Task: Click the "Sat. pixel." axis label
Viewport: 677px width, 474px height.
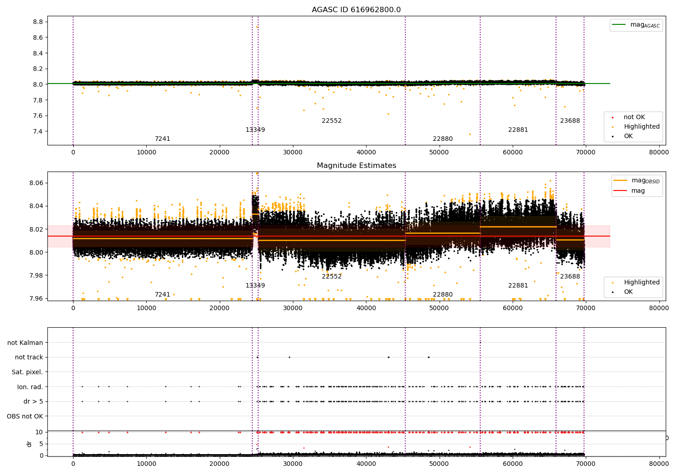Action: 28,372
